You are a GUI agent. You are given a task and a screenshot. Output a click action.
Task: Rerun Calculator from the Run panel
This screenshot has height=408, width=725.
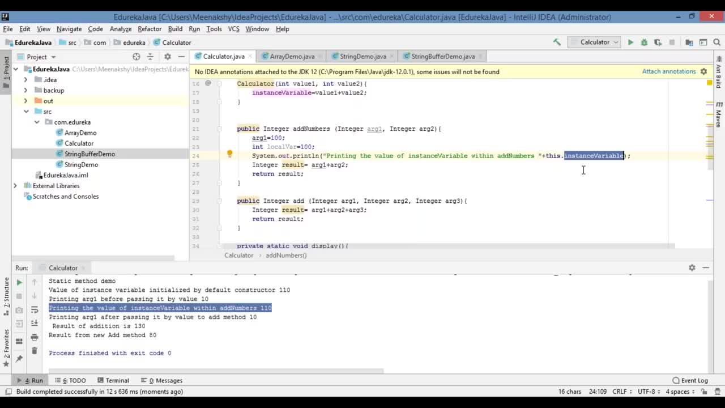pyautogui.click(x=19, y=282)
